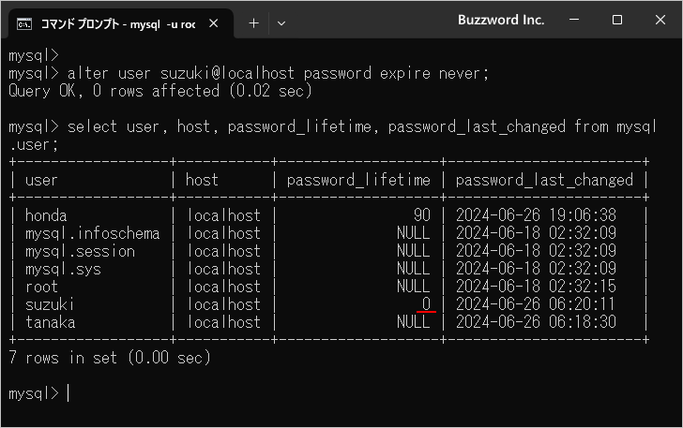Click the 90 lifetime value for honda
The width and height of the screenshot is (683, 428).
[x=421, y=215]
